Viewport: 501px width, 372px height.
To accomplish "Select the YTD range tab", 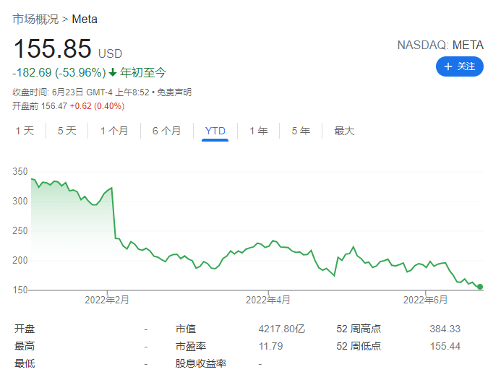I will pos(215,131).
